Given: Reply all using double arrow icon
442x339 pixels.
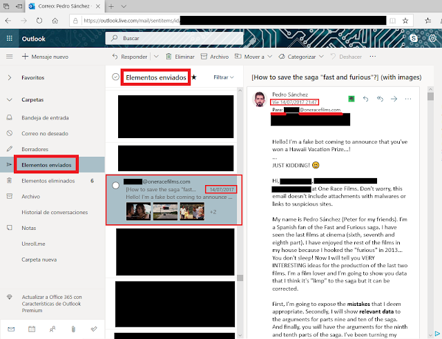Looking at the screenshot, I should click(380, 99).
